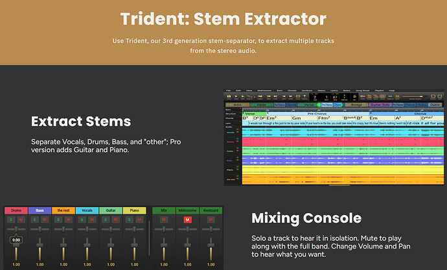Mute the Drums channel
The height and width of the screenshot is (270, 447).
click(21, 219)
